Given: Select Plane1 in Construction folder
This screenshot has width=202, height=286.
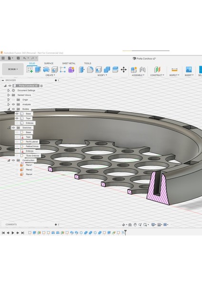Looking at the screenshot, I should point(29,165).
